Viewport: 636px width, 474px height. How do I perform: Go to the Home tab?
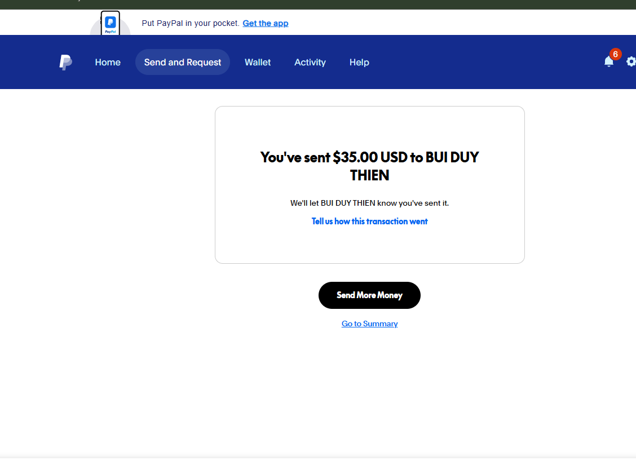coord(108,63)
